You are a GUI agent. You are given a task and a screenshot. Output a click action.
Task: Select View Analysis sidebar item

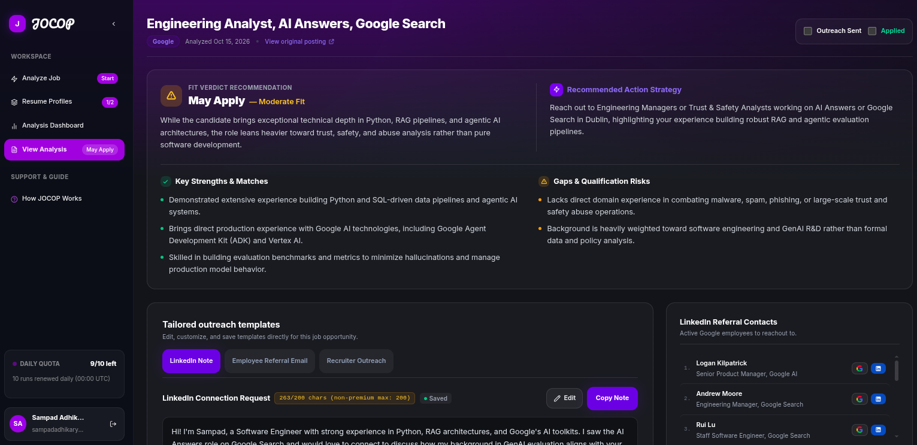pos(64,150)
